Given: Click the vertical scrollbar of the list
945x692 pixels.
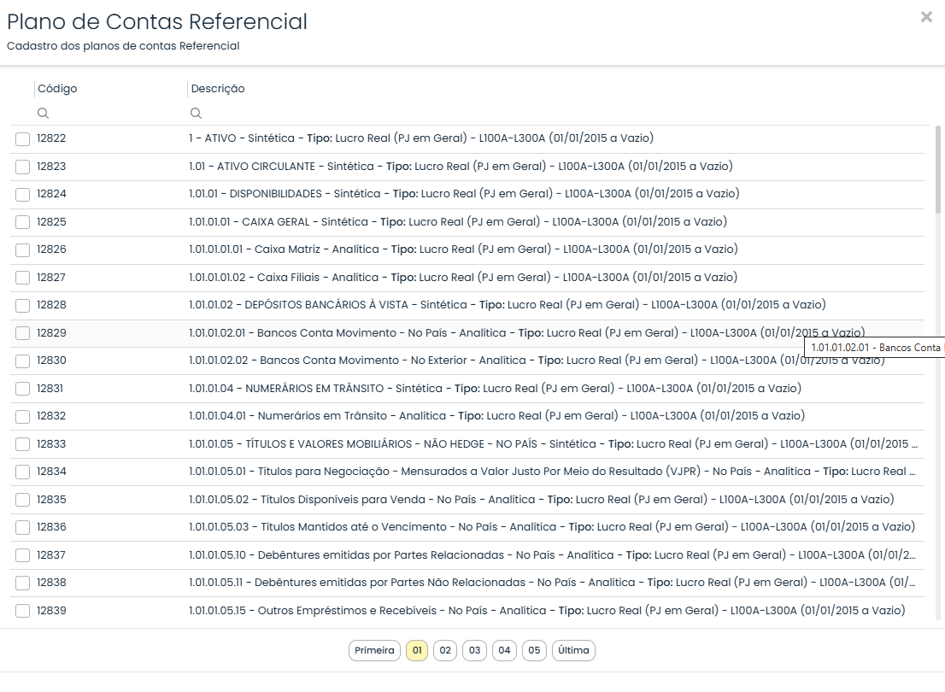Looking at the screenshot, I should (x=938, y=169).
